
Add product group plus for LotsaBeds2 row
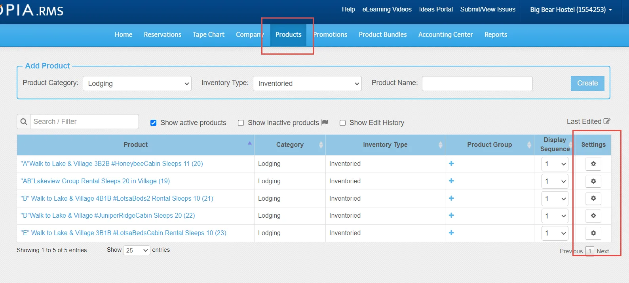451,198
